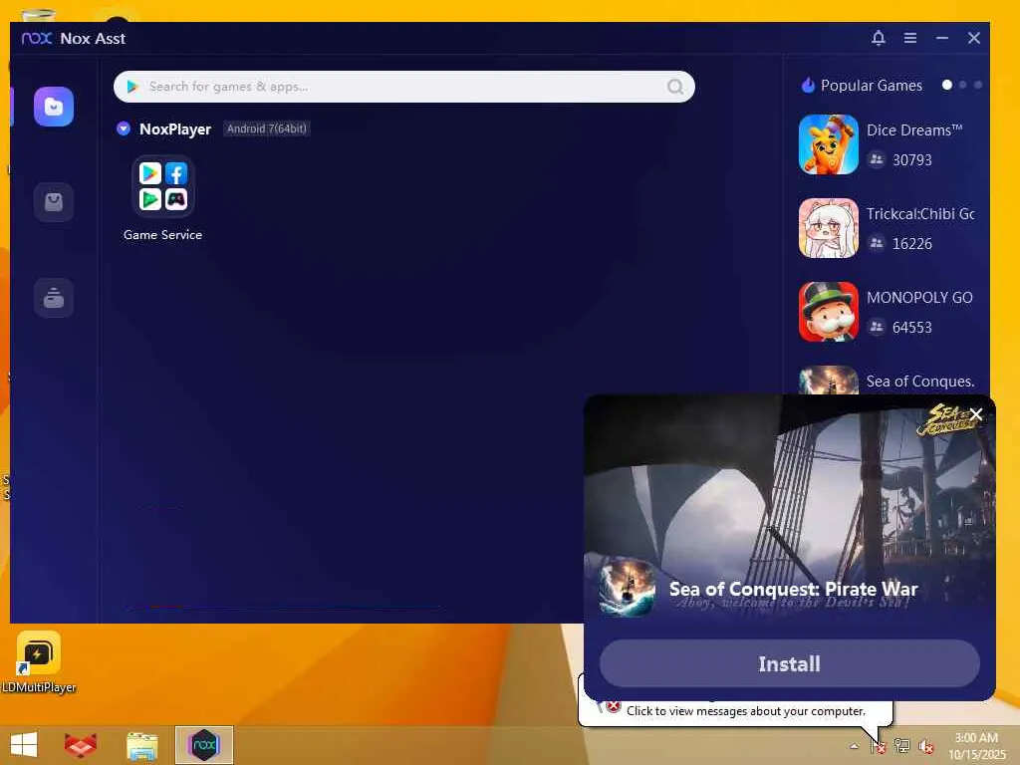Click the Dice Dreams player count 30793

[912, 160]
